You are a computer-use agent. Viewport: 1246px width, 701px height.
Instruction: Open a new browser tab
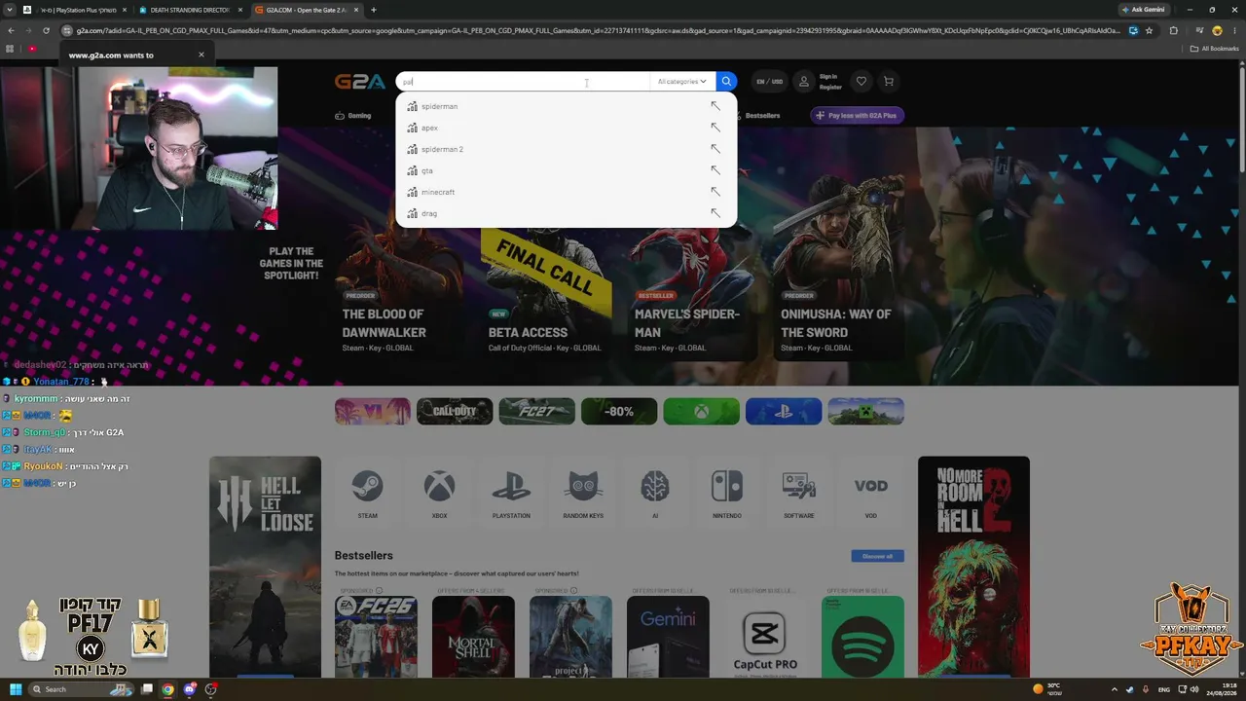coord(373,10)
